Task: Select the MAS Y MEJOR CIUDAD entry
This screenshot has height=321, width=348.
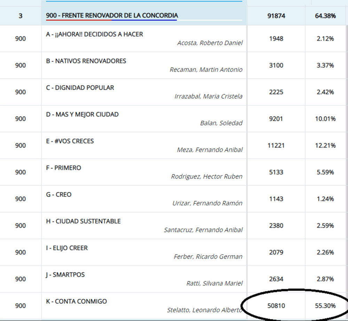Action: point(82,115)
